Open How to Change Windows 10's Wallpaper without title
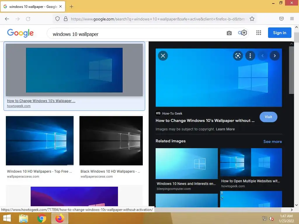 pyautogui.click(x=205, y=120)
